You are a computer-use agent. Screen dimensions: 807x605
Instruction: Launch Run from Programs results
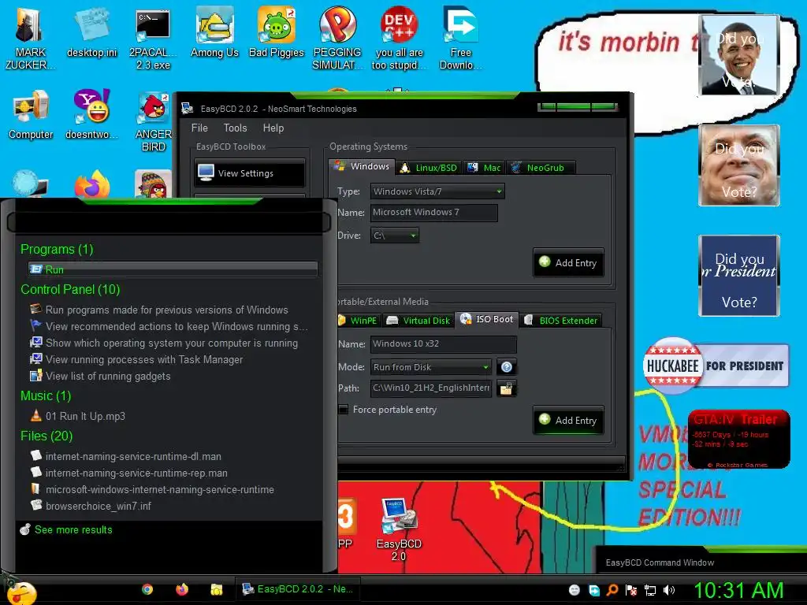pos(173,269)
